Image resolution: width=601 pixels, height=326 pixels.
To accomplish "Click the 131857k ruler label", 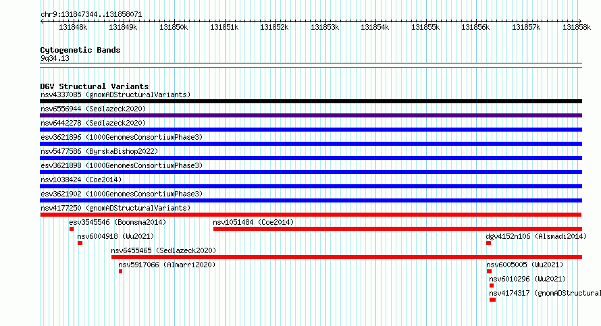I will [x=526, y=27].
